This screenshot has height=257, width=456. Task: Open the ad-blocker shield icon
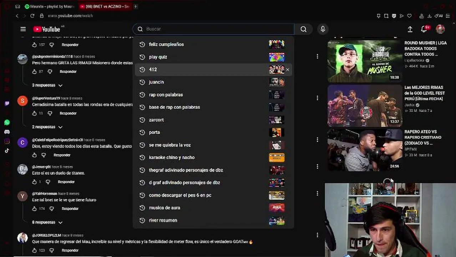[394, 16]
